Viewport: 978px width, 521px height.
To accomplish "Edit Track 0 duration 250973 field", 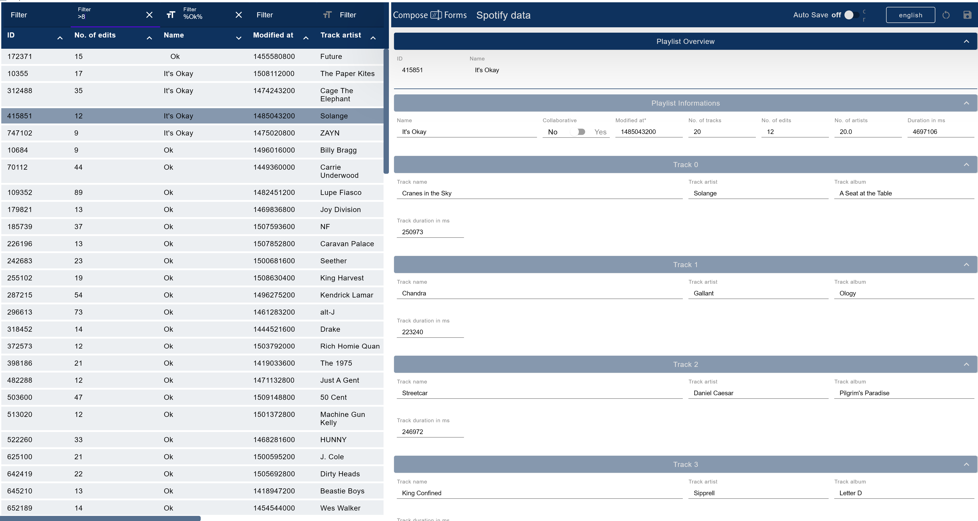I will click(x=430, y=232).
